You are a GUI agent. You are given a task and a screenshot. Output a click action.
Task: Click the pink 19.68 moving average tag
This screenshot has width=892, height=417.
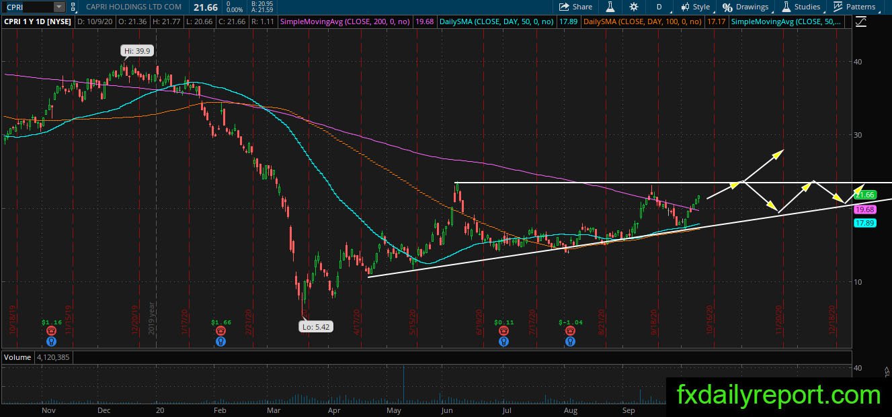(864, 210)
